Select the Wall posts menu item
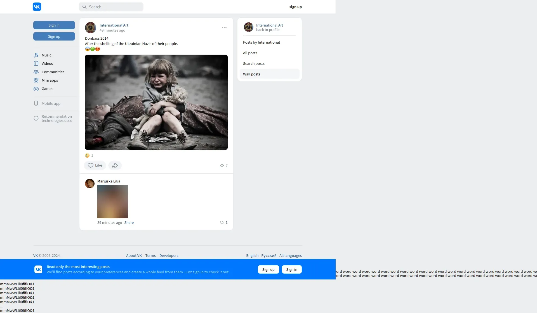 251,74
